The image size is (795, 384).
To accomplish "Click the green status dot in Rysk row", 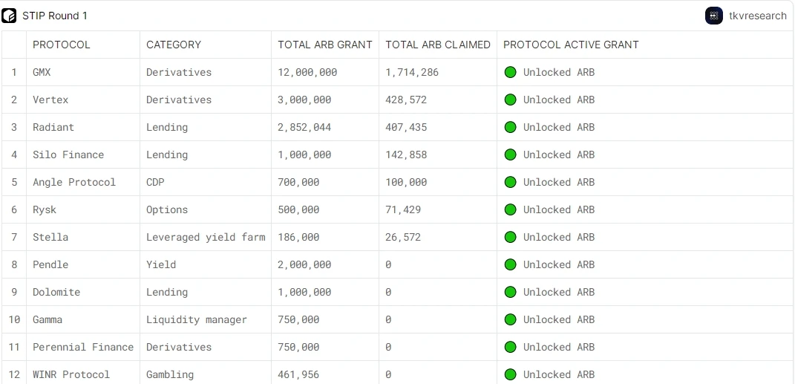I will click(x=510, y=209).
